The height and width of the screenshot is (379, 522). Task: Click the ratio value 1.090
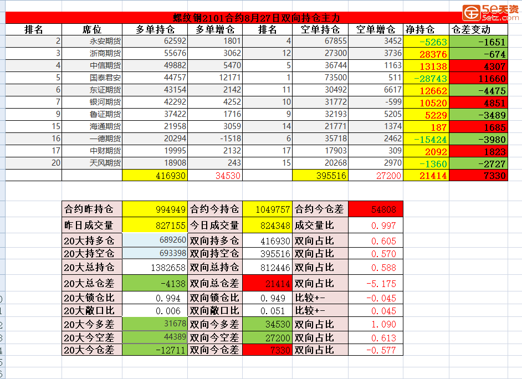click(376, 324)
